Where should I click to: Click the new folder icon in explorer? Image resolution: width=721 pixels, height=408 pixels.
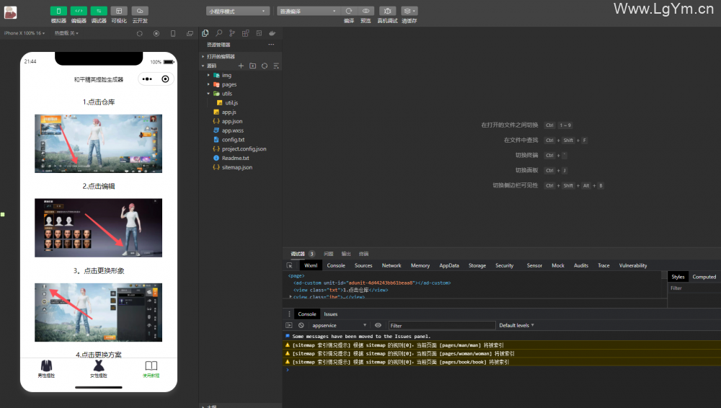tap(252, 66)
